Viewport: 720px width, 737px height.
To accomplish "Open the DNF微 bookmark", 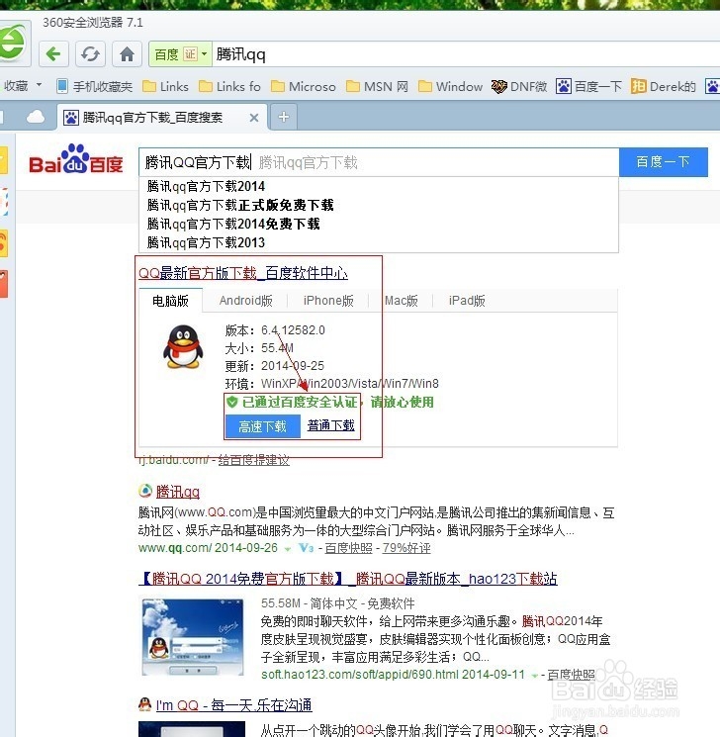I will (519, 86).
